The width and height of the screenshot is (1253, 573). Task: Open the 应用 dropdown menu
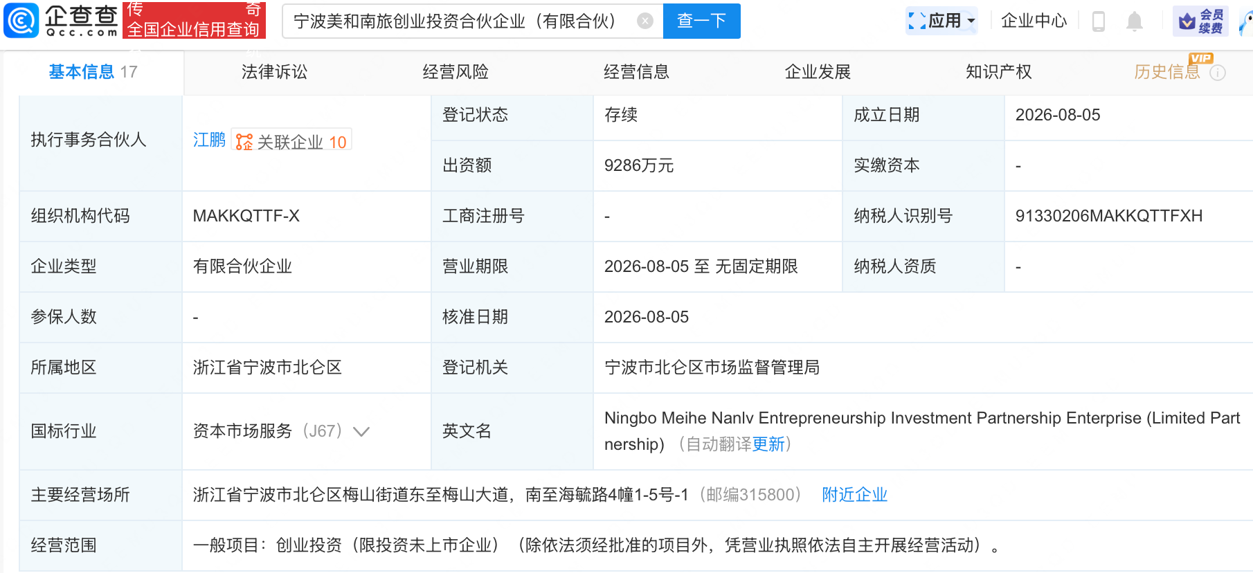tap(943, 21)
